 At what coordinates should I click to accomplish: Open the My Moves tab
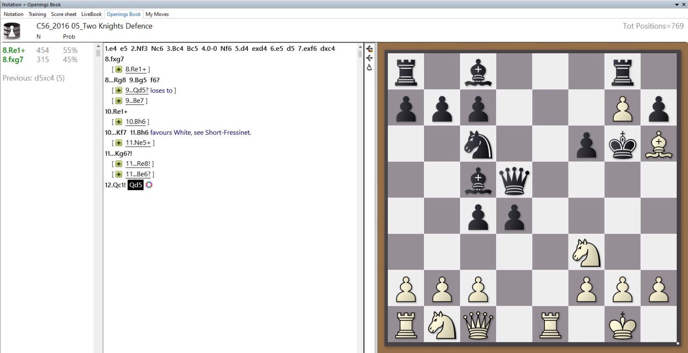[x=157, y=14]
